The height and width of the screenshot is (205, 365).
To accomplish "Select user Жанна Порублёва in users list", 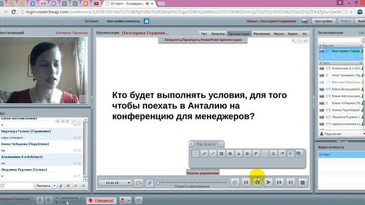I will [341, 110].
